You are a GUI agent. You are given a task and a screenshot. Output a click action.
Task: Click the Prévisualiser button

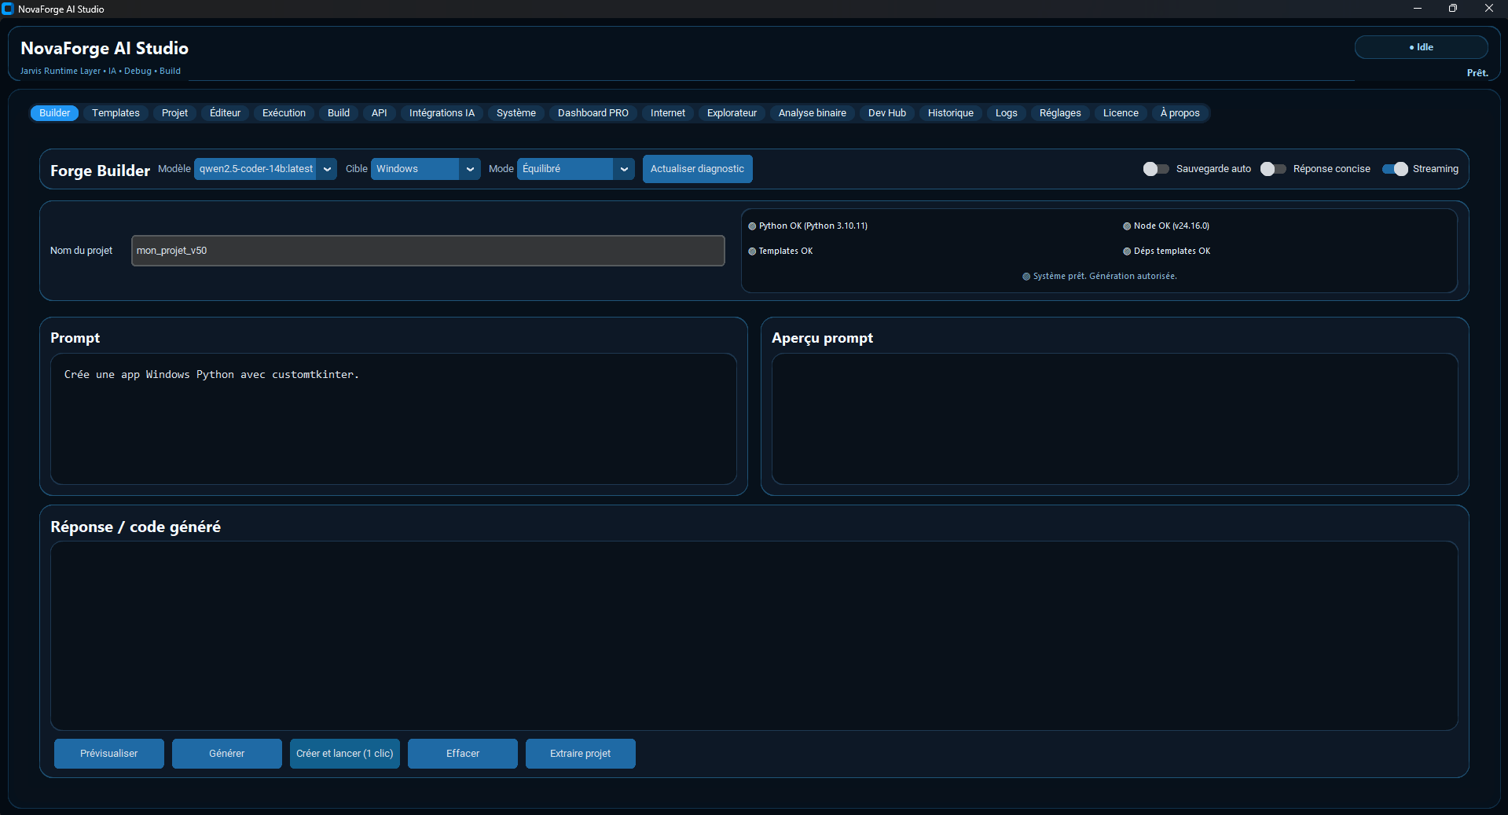109,754
